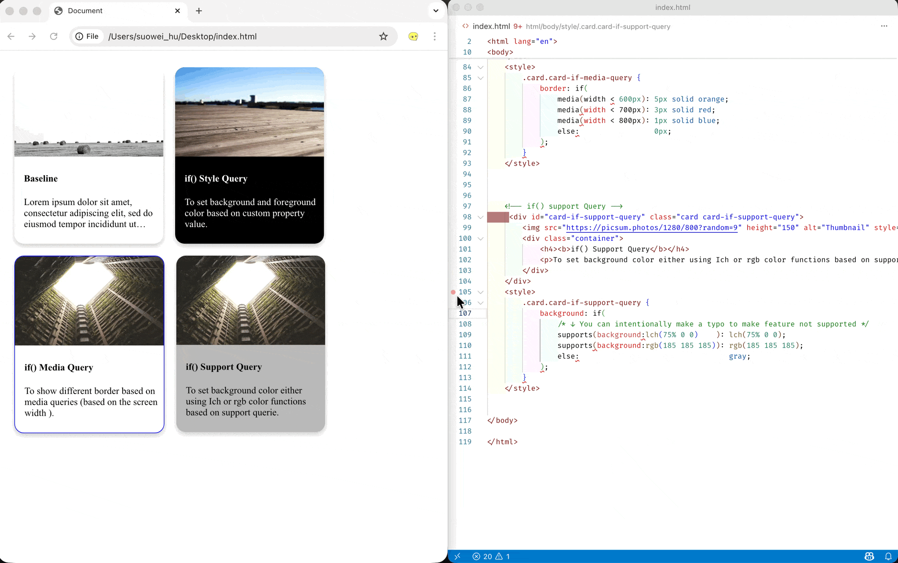
Task: Bookmark page with star icon
Action: click(x=383, y=36)
